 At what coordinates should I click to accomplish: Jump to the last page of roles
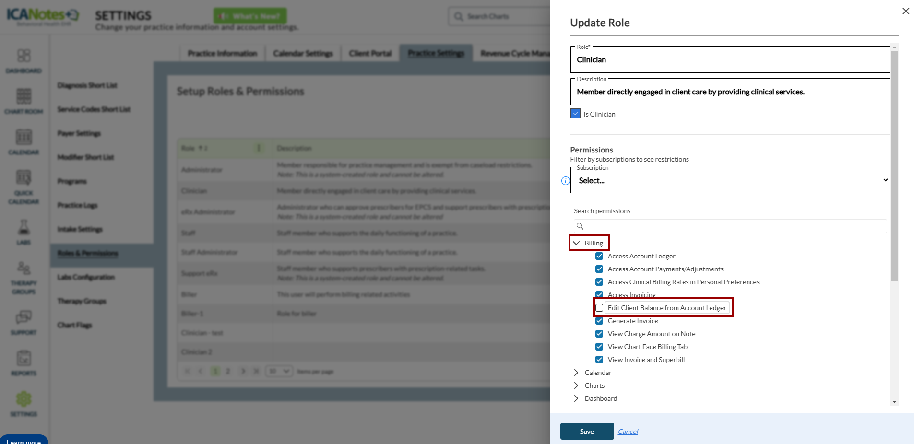coord(257,371)
